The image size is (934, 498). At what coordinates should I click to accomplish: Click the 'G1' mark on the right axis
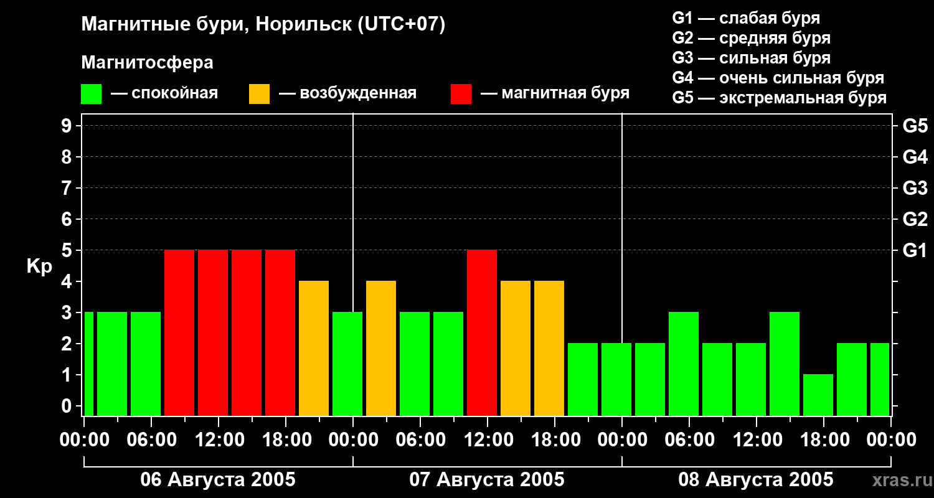tap(915, 250)
